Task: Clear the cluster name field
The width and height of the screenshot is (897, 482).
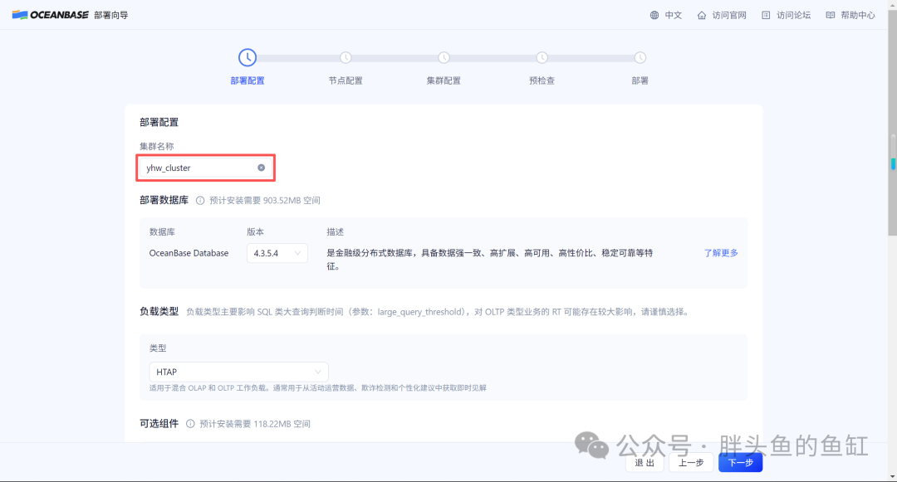Action: coord(261,168)
